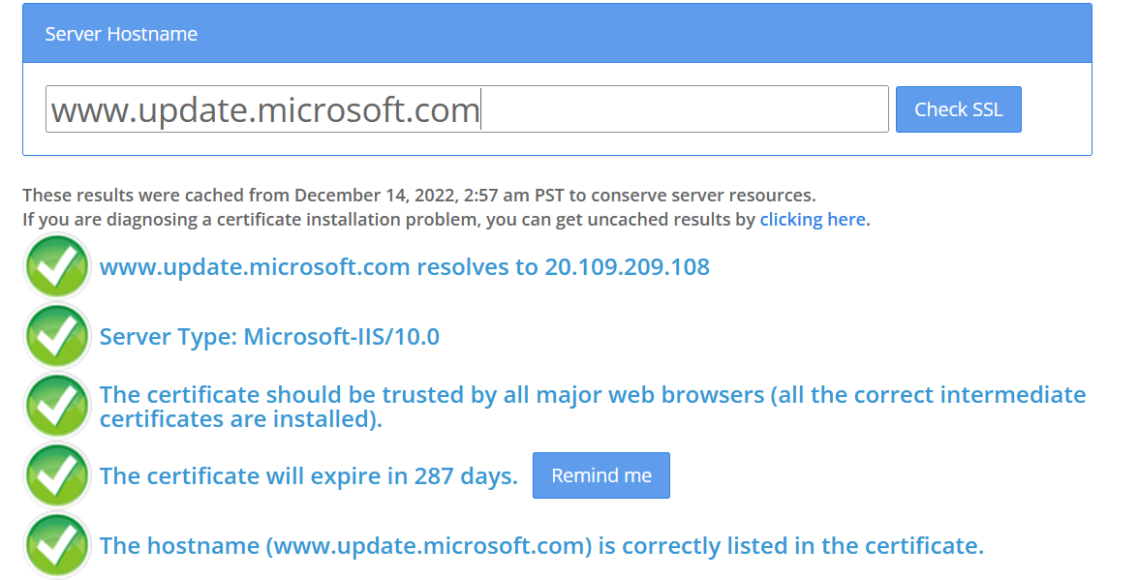1138x580 pixels.
Task: Click the Check SSL button
Action: [x=958, y=109]
